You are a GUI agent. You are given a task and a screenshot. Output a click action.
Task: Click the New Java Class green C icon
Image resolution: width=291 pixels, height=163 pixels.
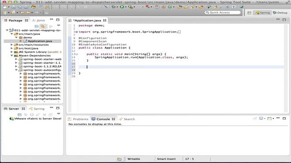coord(170,7)
